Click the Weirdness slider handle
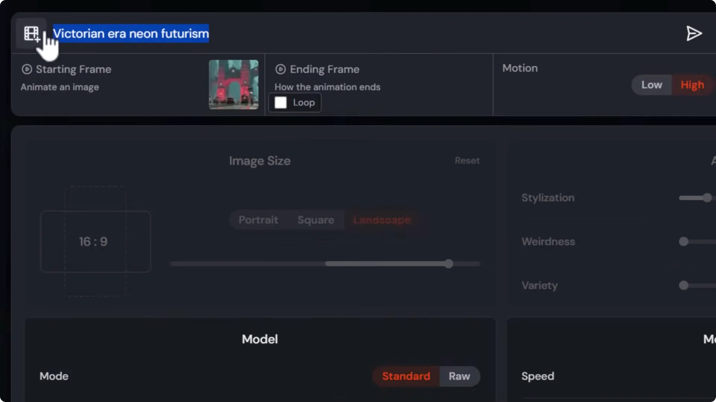This screenshot has width=716, height=402. tap(684, 242)
